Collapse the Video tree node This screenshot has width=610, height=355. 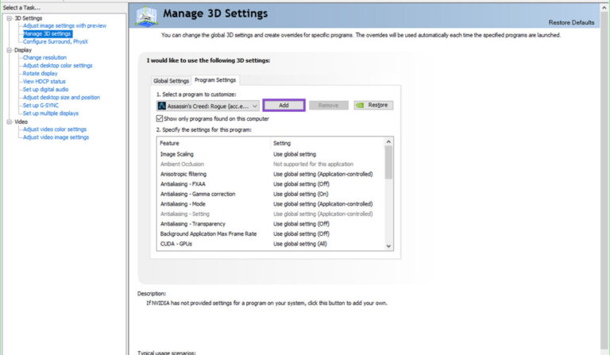10,122
